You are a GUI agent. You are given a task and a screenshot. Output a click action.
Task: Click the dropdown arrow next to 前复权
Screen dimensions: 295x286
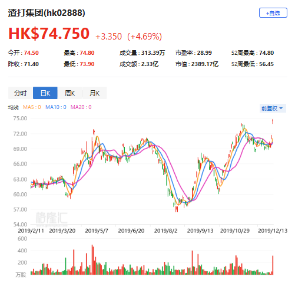(281, 109)
